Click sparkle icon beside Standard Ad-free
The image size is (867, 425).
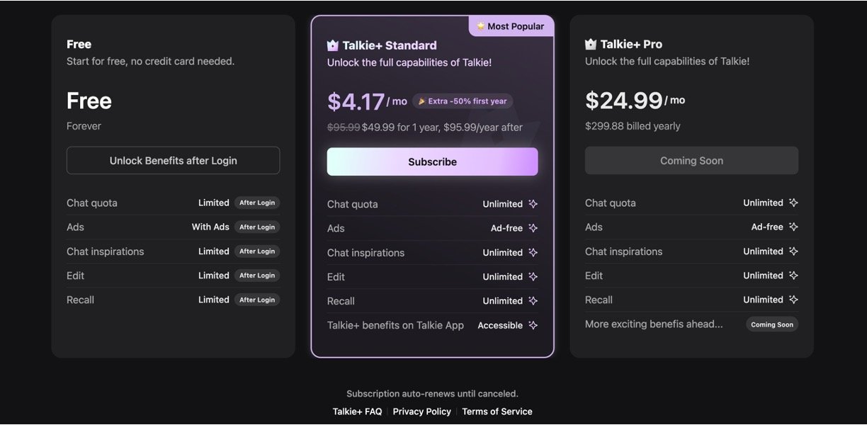pos(533,228)
